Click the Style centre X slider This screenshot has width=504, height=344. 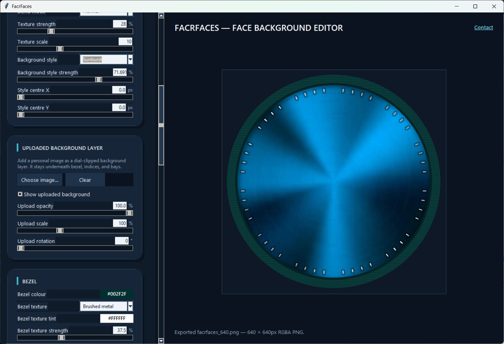point(75,97)
